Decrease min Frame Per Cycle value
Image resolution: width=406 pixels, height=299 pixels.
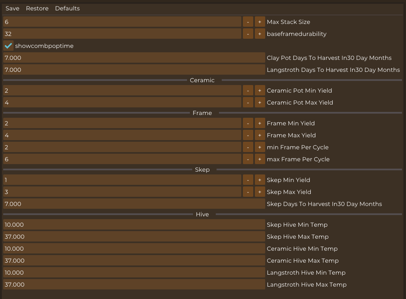[x=248, y=147]
